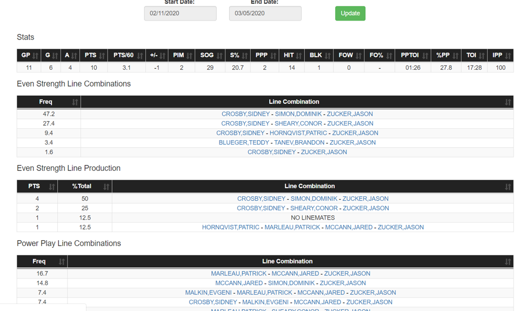Image resolution: width=527 pixels, height=311 pixels.
Task: Sort stats by FOW column icon
Action: coord(358,56)
